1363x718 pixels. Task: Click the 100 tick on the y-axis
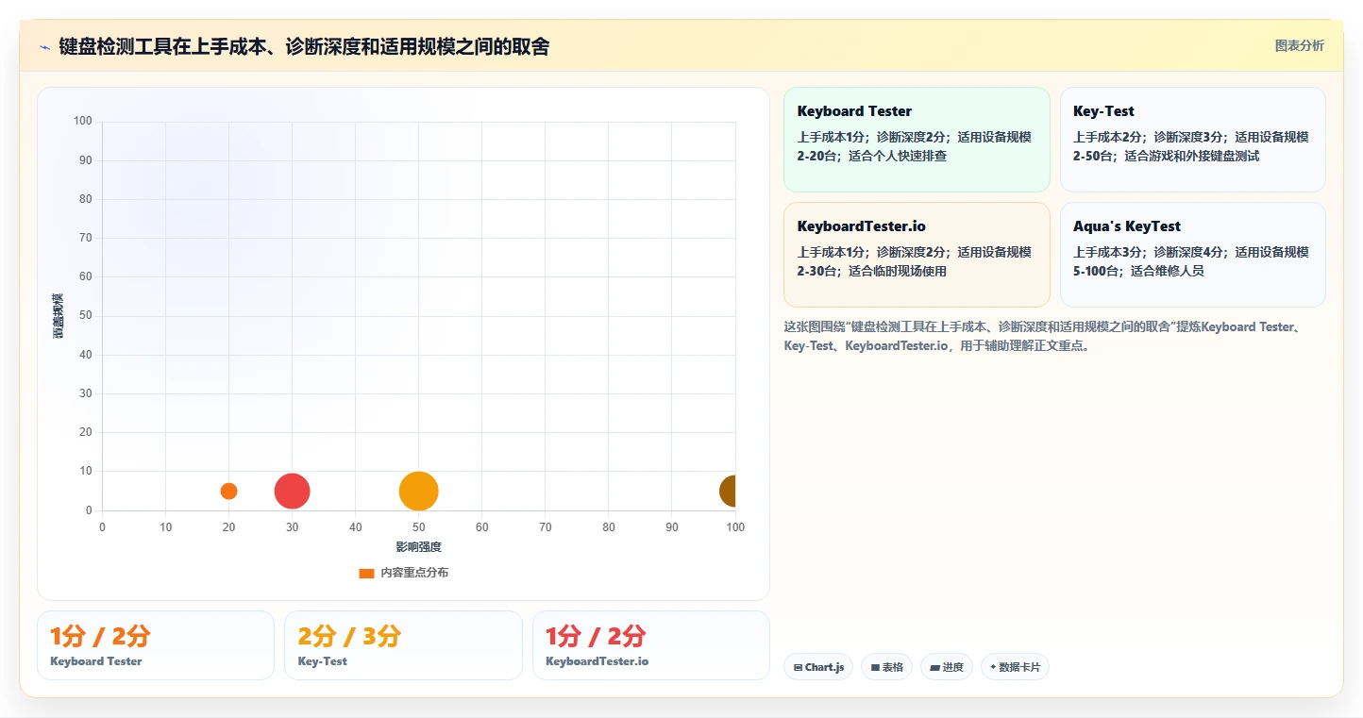[83, 121]
